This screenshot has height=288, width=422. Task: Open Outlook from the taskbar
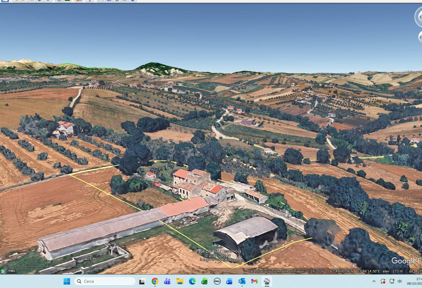pyautogui.click(x=242, y=281)
